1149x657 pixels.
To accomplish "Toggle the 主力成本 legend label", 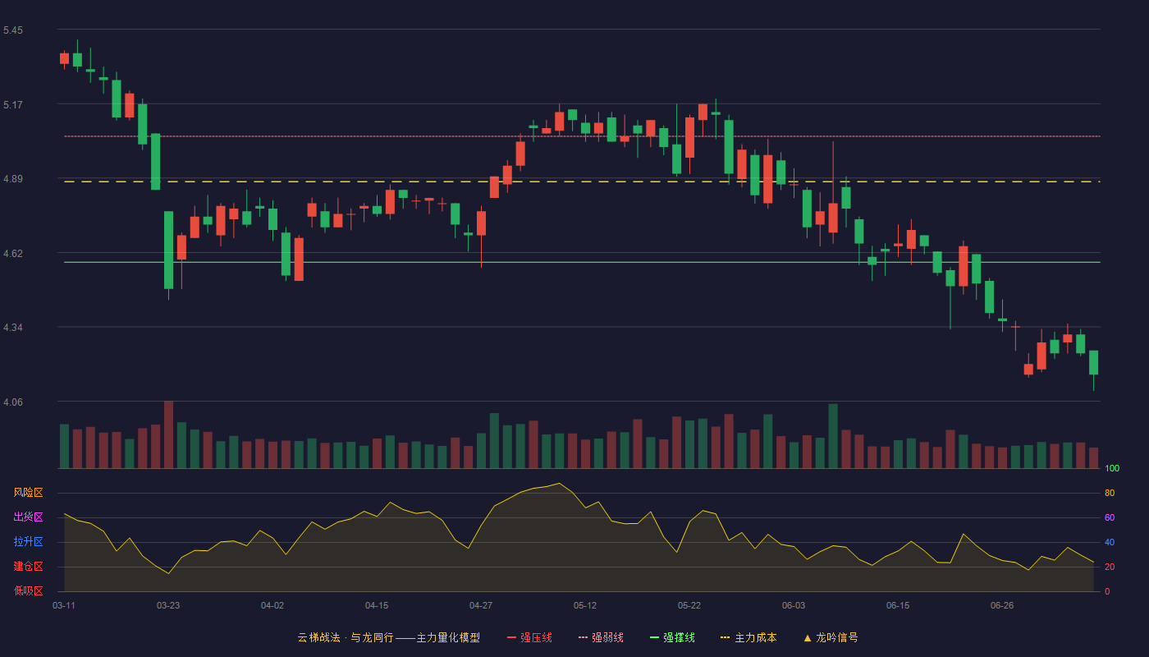I will point(756,637).
